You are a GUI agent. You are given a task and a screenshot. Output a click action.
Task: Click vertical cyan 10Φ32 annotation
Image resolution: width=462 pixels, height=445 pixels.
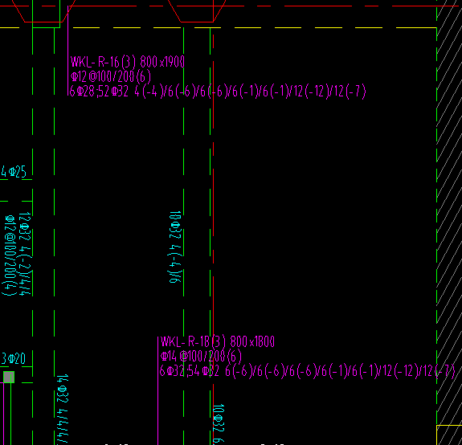pos(219,424)
